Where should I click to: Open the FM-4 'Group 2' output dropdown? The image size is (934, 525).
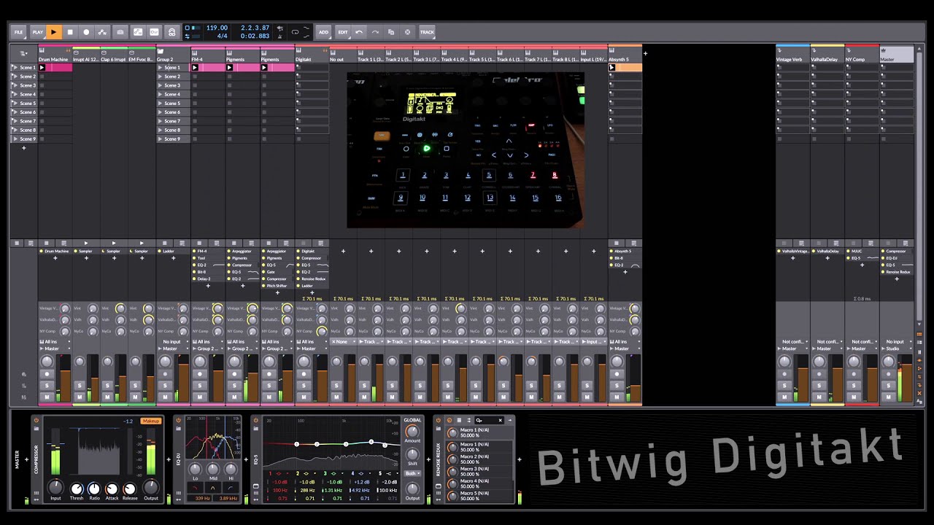tap(208, 349)
